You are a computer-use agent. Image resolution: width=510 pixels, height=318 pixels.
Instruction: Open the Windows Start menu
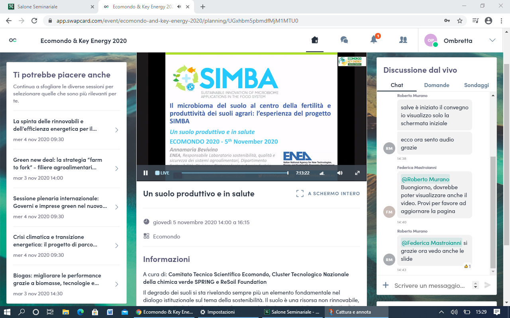pyautogui.click(x=8, y=312)
